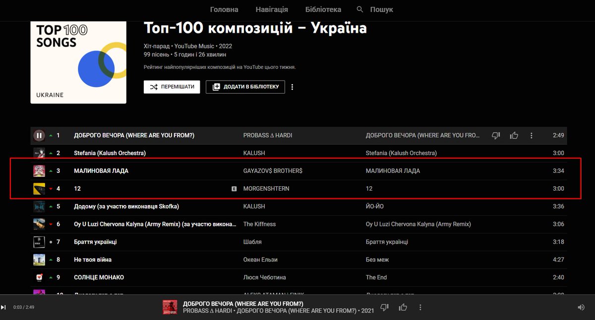Viewport: 595px width, 320px height.
Task: Click now-playing album art in player bar
Action: click(x=170, y=307)
